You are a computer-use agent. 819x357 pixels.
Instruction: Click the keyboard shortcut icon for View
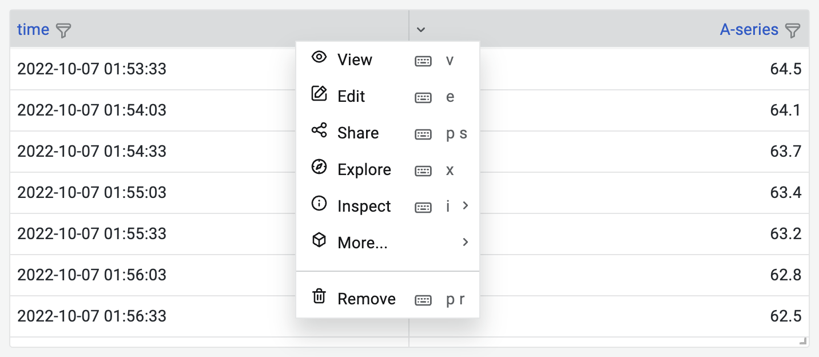pos(423,61)
